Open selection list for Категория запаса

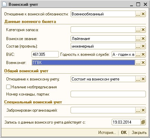click(138, 30)
